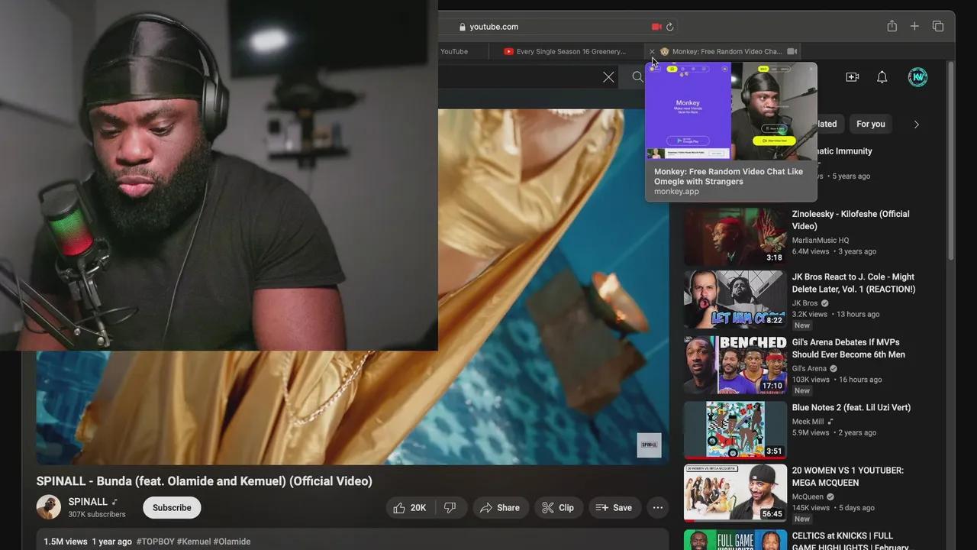This screenshot has width=977, height=550.
Task: Click the MarlianMusic HQ channel name
Action: pyautogui.click(x=821, y=240)
